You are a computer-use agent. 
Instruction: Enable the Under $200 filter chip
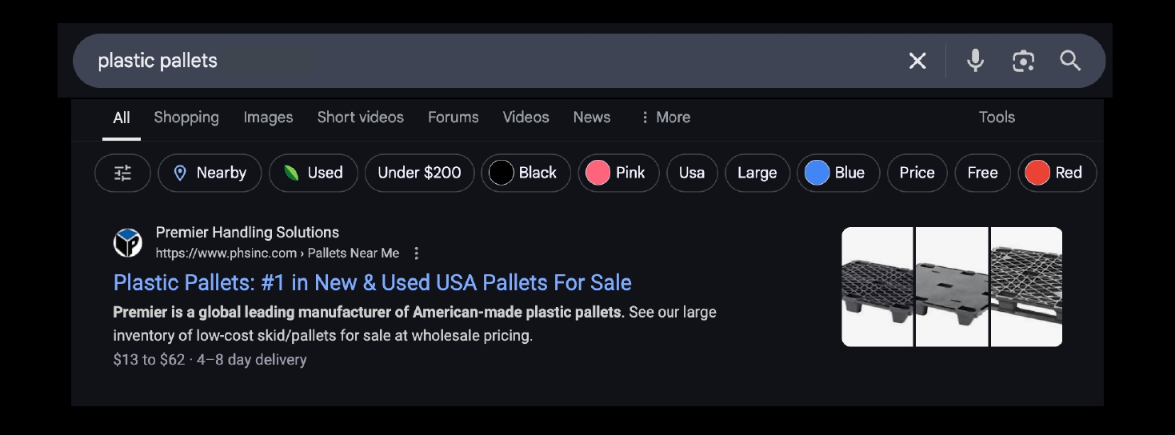(419, 173)
